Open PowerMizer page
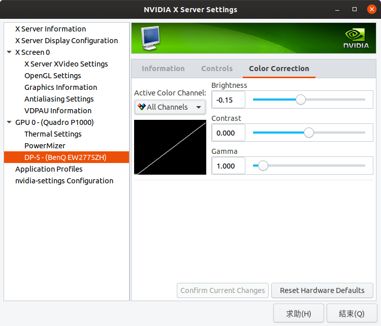This screenshot has width=381, height=326. [x=45, y=146]
